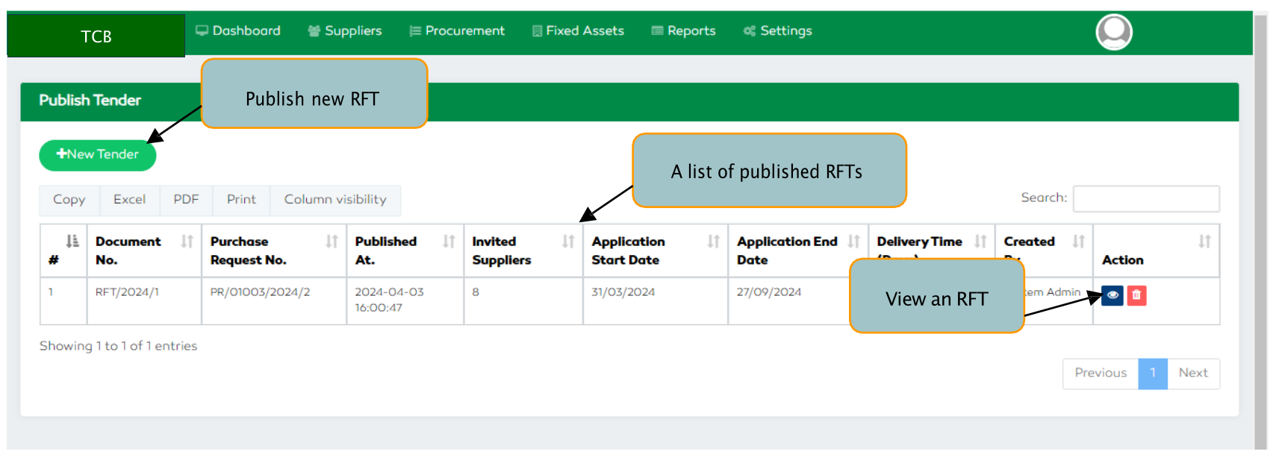1273x460 pixels.
Task: Open the Dashboard menu
Action: pos(238,31)
